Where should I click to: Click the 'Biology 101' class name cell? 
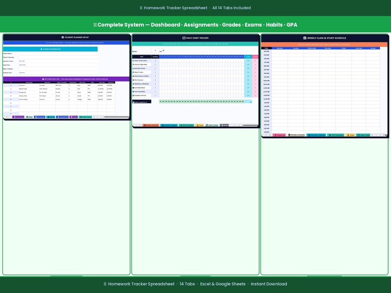tap(29, 92)
